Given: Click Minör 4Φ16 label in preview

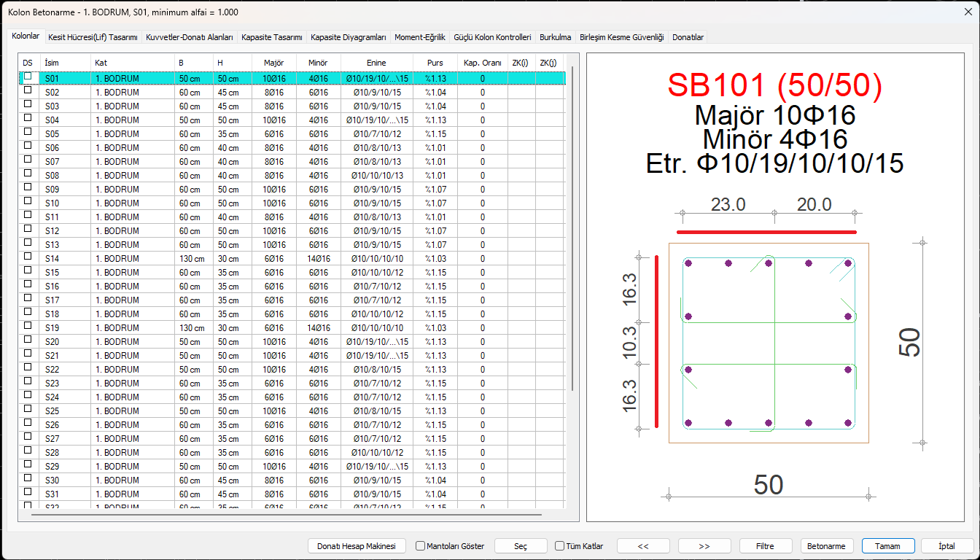Looking at the screenshot, I should click(775, 139).
